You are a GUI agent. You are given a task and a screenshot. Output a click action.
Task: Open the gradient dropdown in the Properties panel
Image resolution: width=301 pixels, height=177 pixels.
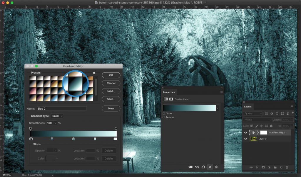click(x=218, y=108)
